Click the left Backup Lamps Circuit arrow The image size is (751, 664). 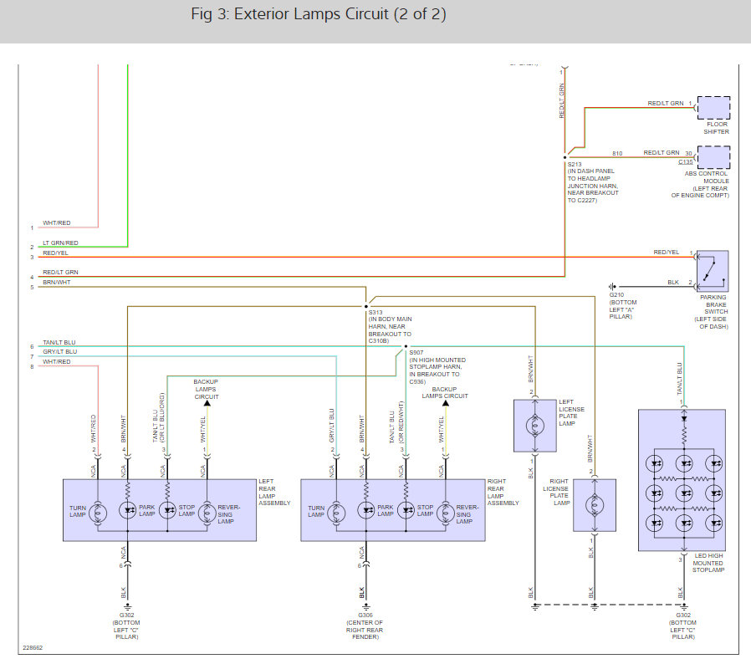click(207, 403)
